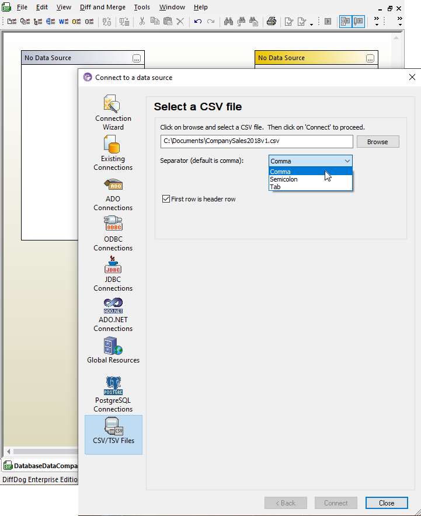Select JDBC Connections
This screenshot has width=421, height=516.
[113, 274]
